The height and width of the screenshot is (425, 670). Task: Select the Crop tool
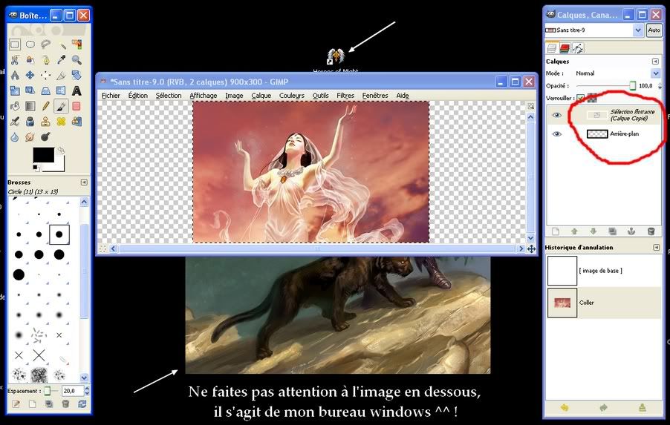click(x=61, y=75)
